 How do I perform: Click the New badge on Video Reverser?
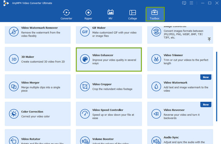(206, 105)
